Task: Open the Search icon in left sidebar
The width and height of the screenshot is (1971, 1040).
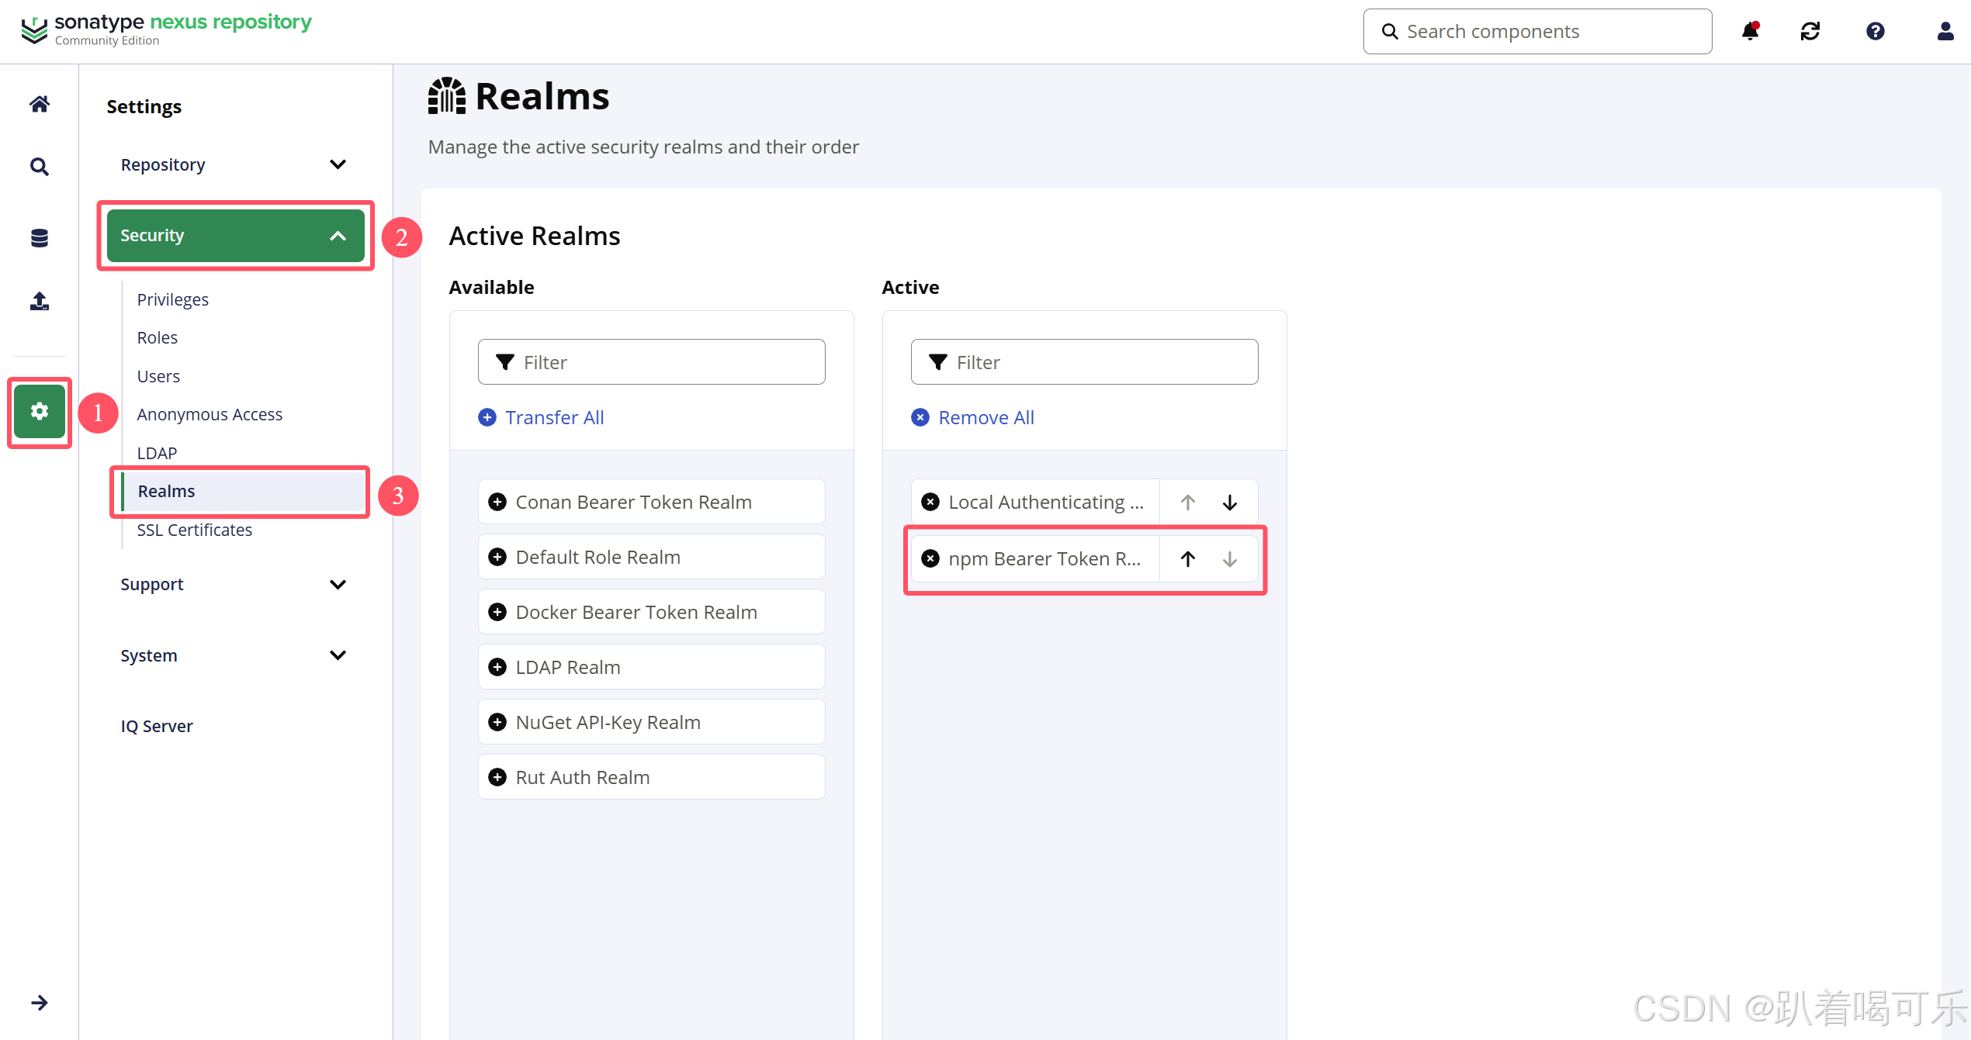Action: 40,167
